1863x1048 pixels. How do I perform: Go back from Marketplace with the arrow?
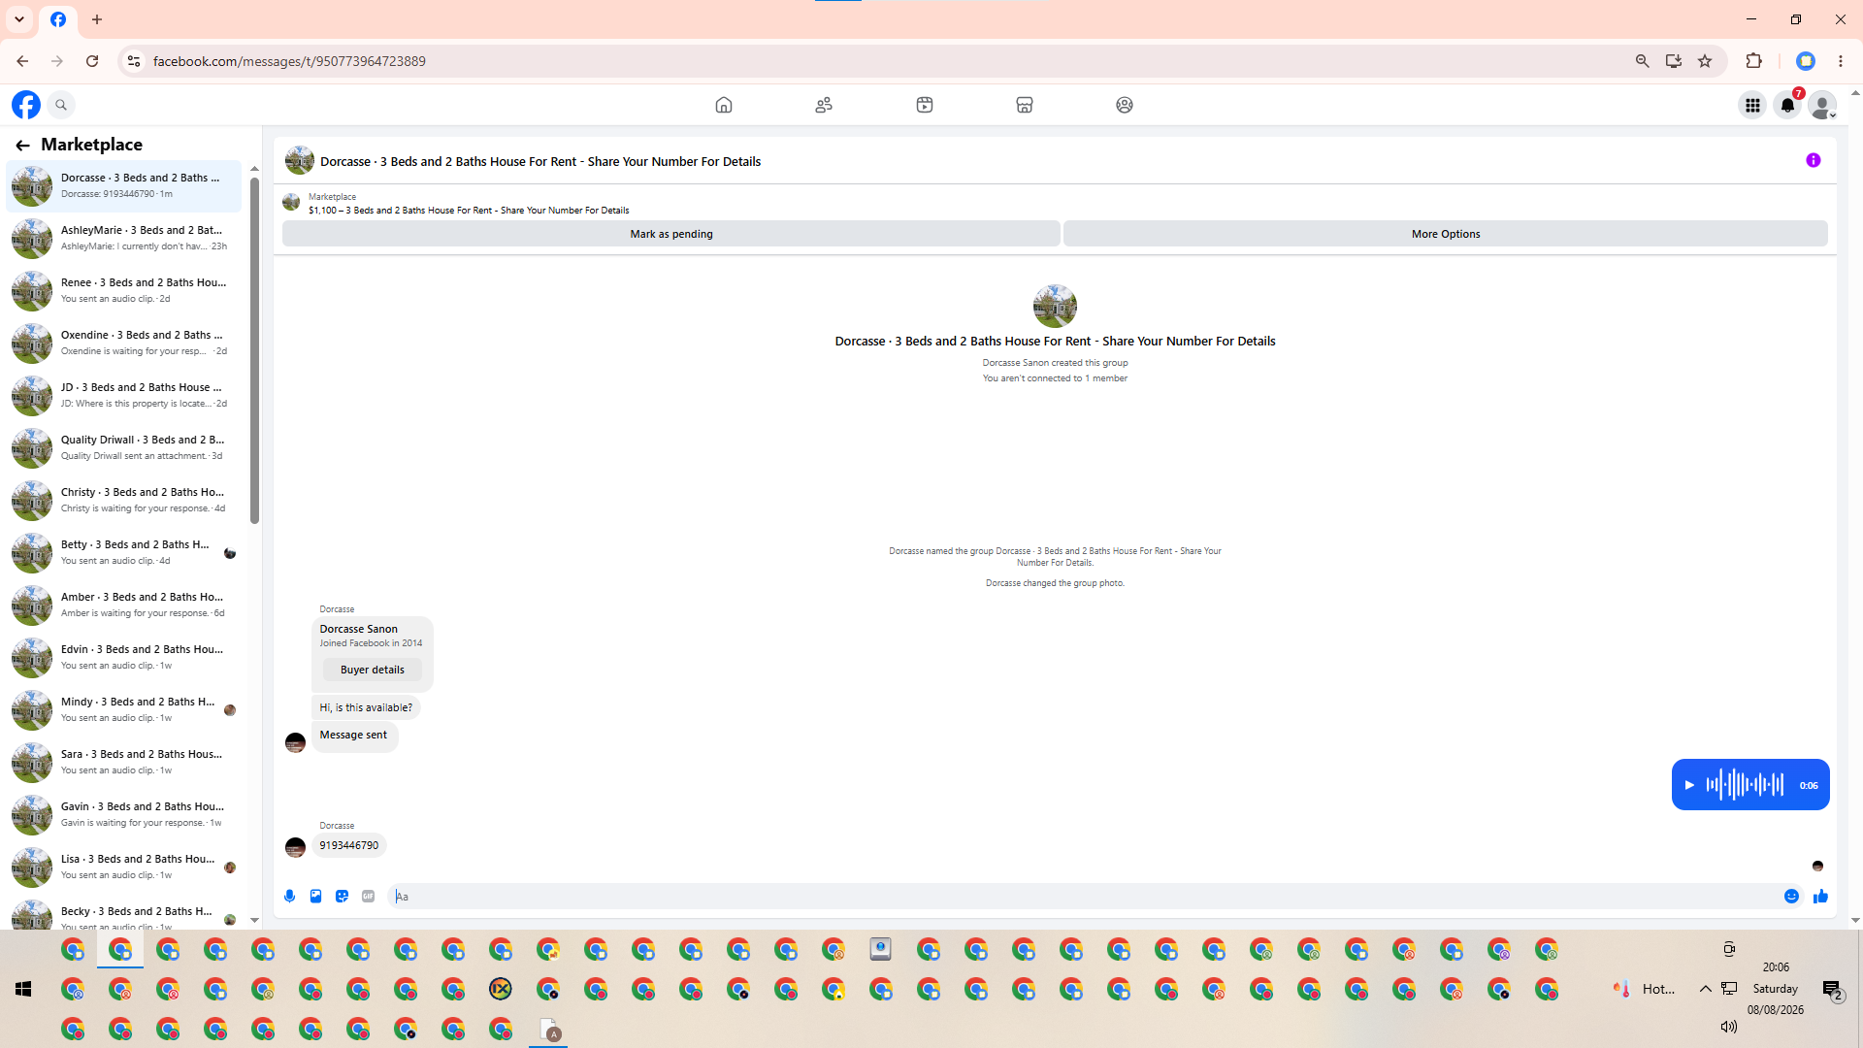point(22,145)
